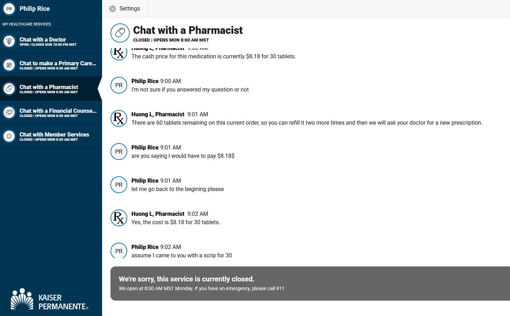Open Chat with a Doctor stethoscope icon
The image size is (510, 316).
pos(9,41)
